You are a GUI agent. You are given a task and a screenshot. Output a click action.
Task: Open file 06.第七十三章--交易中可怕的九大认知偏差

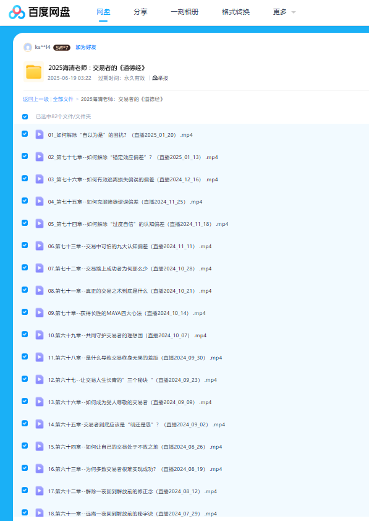pyautogui.click(x=129, y=246)
